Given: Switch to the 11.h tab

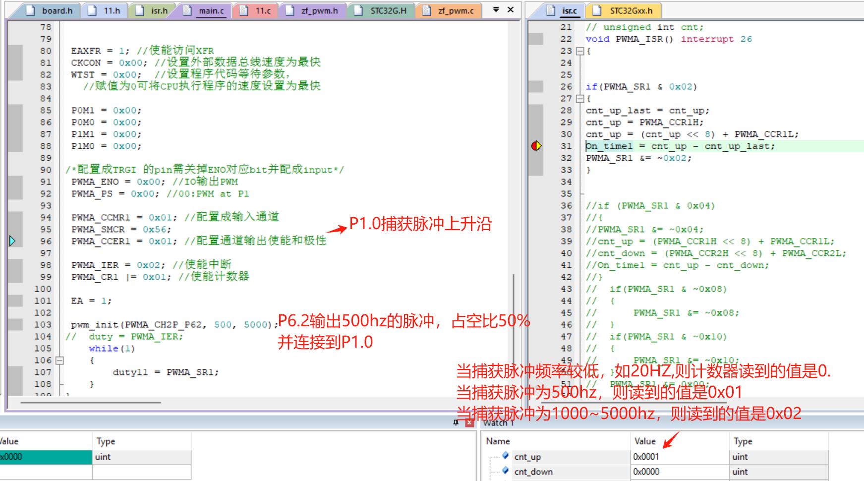Looking at the screenshot, I should 105,10.
